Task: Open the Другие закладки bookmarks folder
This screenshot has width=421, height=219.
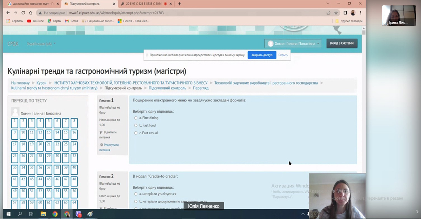Action: pyautogui.click(x=348, y=21)
